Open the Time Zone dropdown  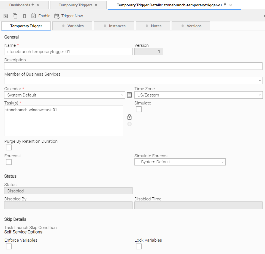click(198, 95)
